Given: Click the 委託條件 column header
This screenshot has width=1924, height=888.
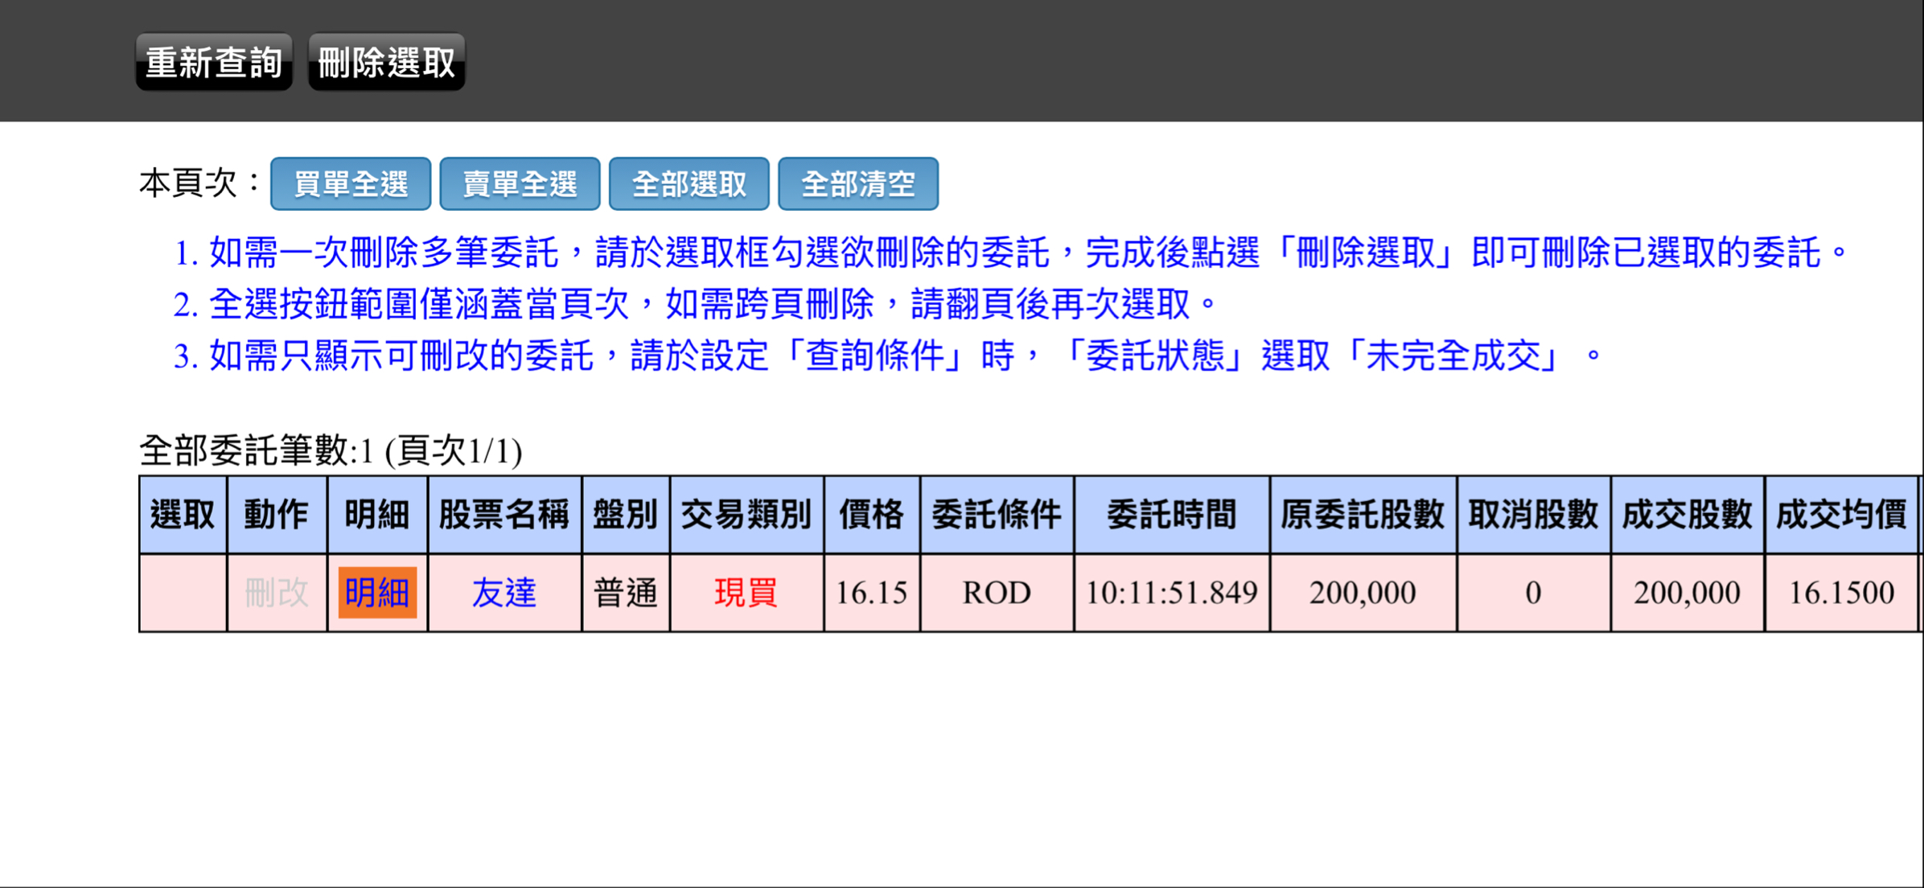Looking at the screenshot, I should click(996, 515).
